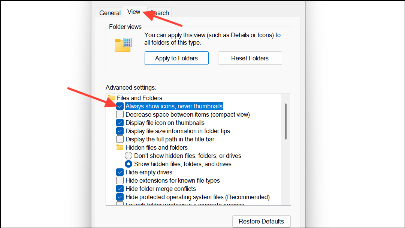Uncheck 'Display file size information in folder tips'
Viewport: 405px width, 228px height.
point(120,131)
